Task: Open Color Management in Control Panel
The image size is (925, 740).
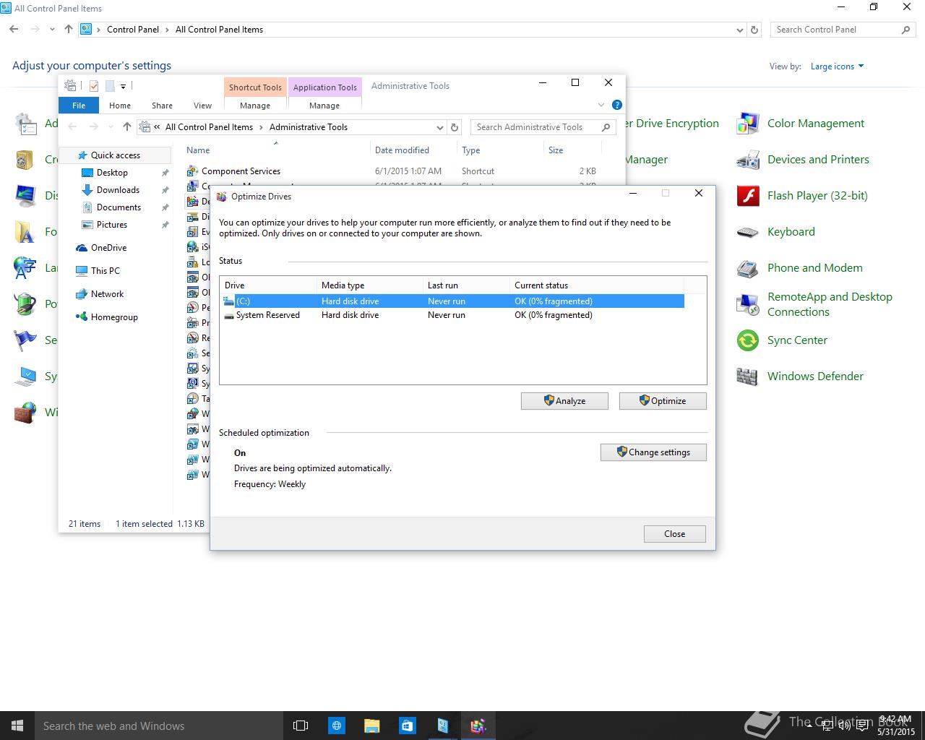Action: [x=801, y=124]
